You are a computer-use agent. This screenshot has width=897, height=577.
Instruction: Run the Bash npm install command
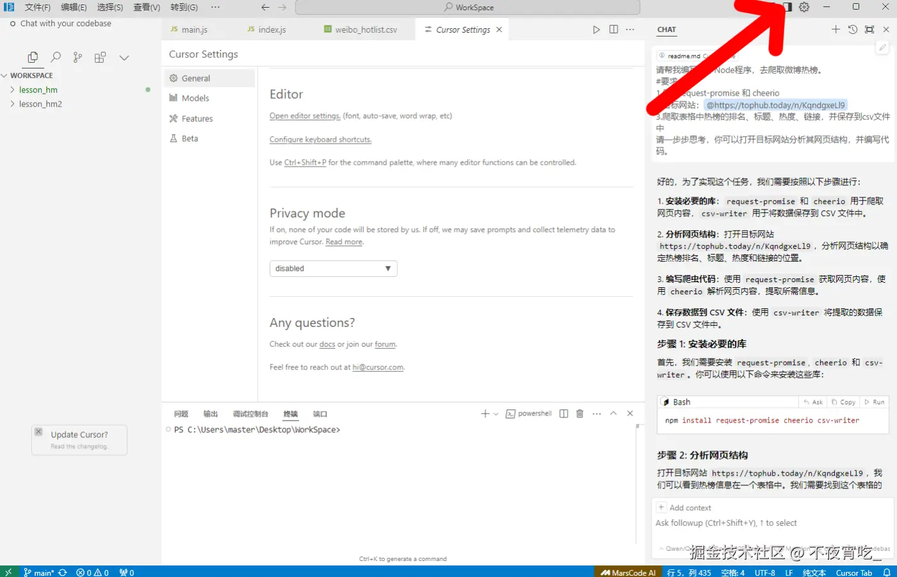[875, 402]
